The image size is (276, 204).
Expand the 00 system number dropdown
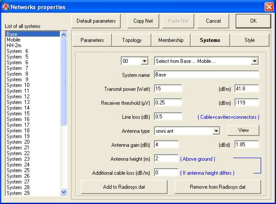click(x=144, y=61)
